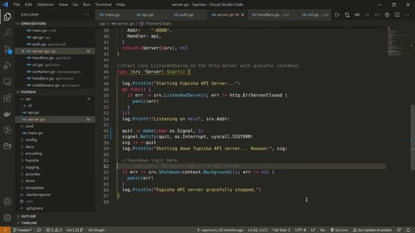Screen dimensions: 415x233
Task: Open the Explorer view in activity bar
Action: 7,17
